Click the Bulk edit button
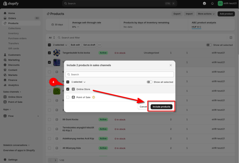 click(x=75, y=45)
